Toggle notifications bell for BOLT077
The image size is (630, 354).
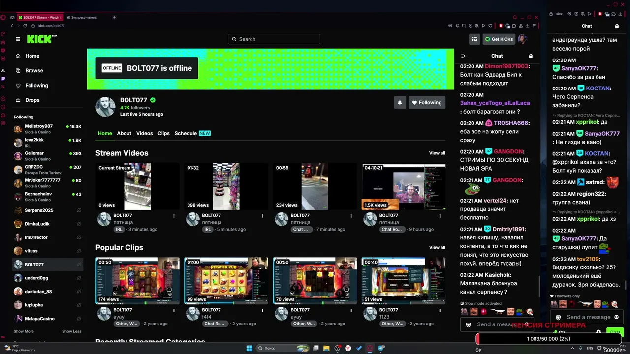click(x=400, y=102)
